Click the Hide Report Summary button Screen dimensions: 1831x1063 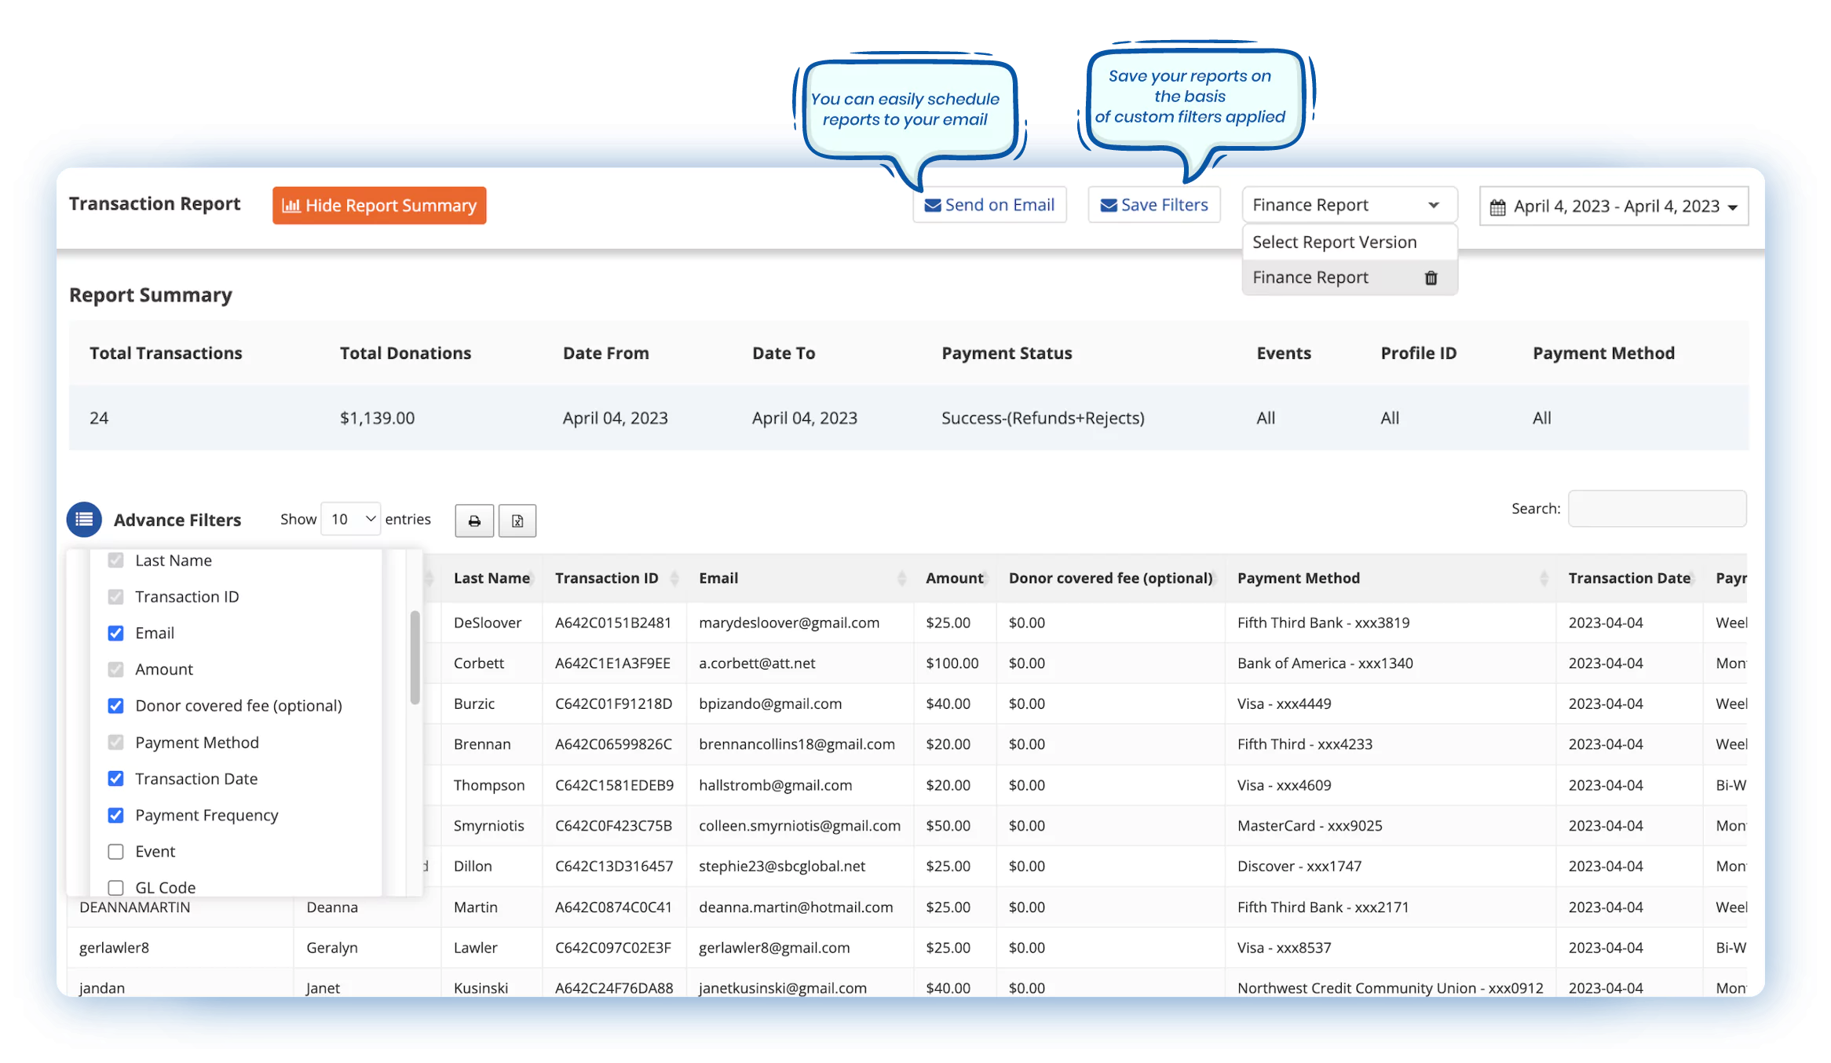point(379,205)
